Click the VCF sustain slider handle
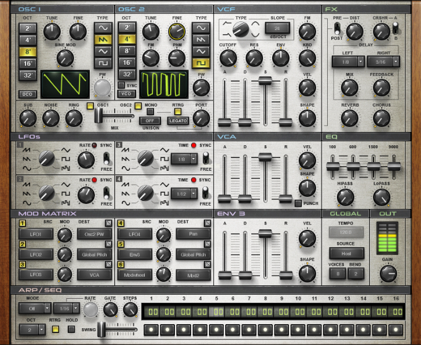Image resolution: width=421 pixels, height=345 pixels. click(x=265, y=80)
